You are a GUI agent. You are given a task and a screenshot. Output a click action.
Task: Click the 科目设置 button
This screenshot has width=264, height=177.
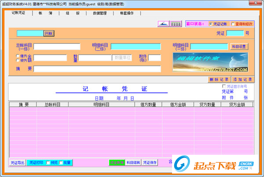pos(239,46)
